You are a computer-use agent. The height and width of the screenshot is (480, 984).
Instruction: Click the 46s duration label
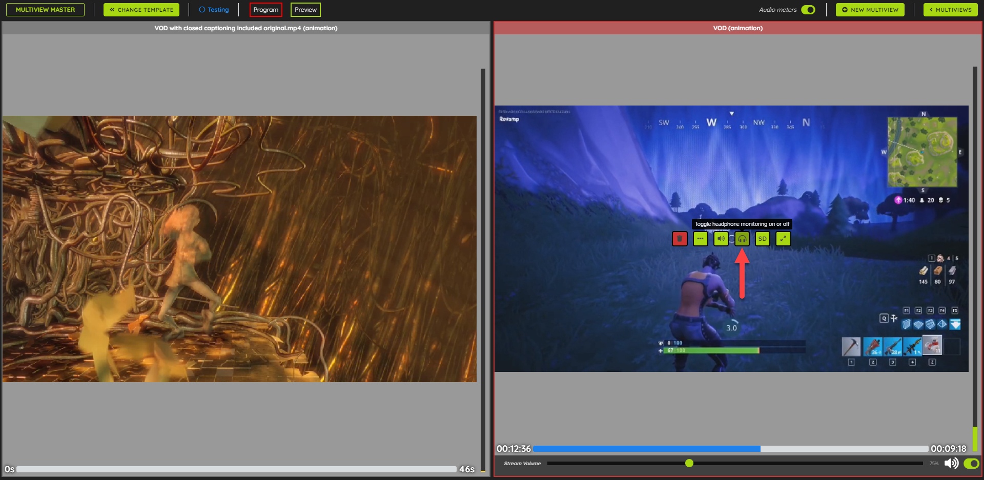click(467, 469)
